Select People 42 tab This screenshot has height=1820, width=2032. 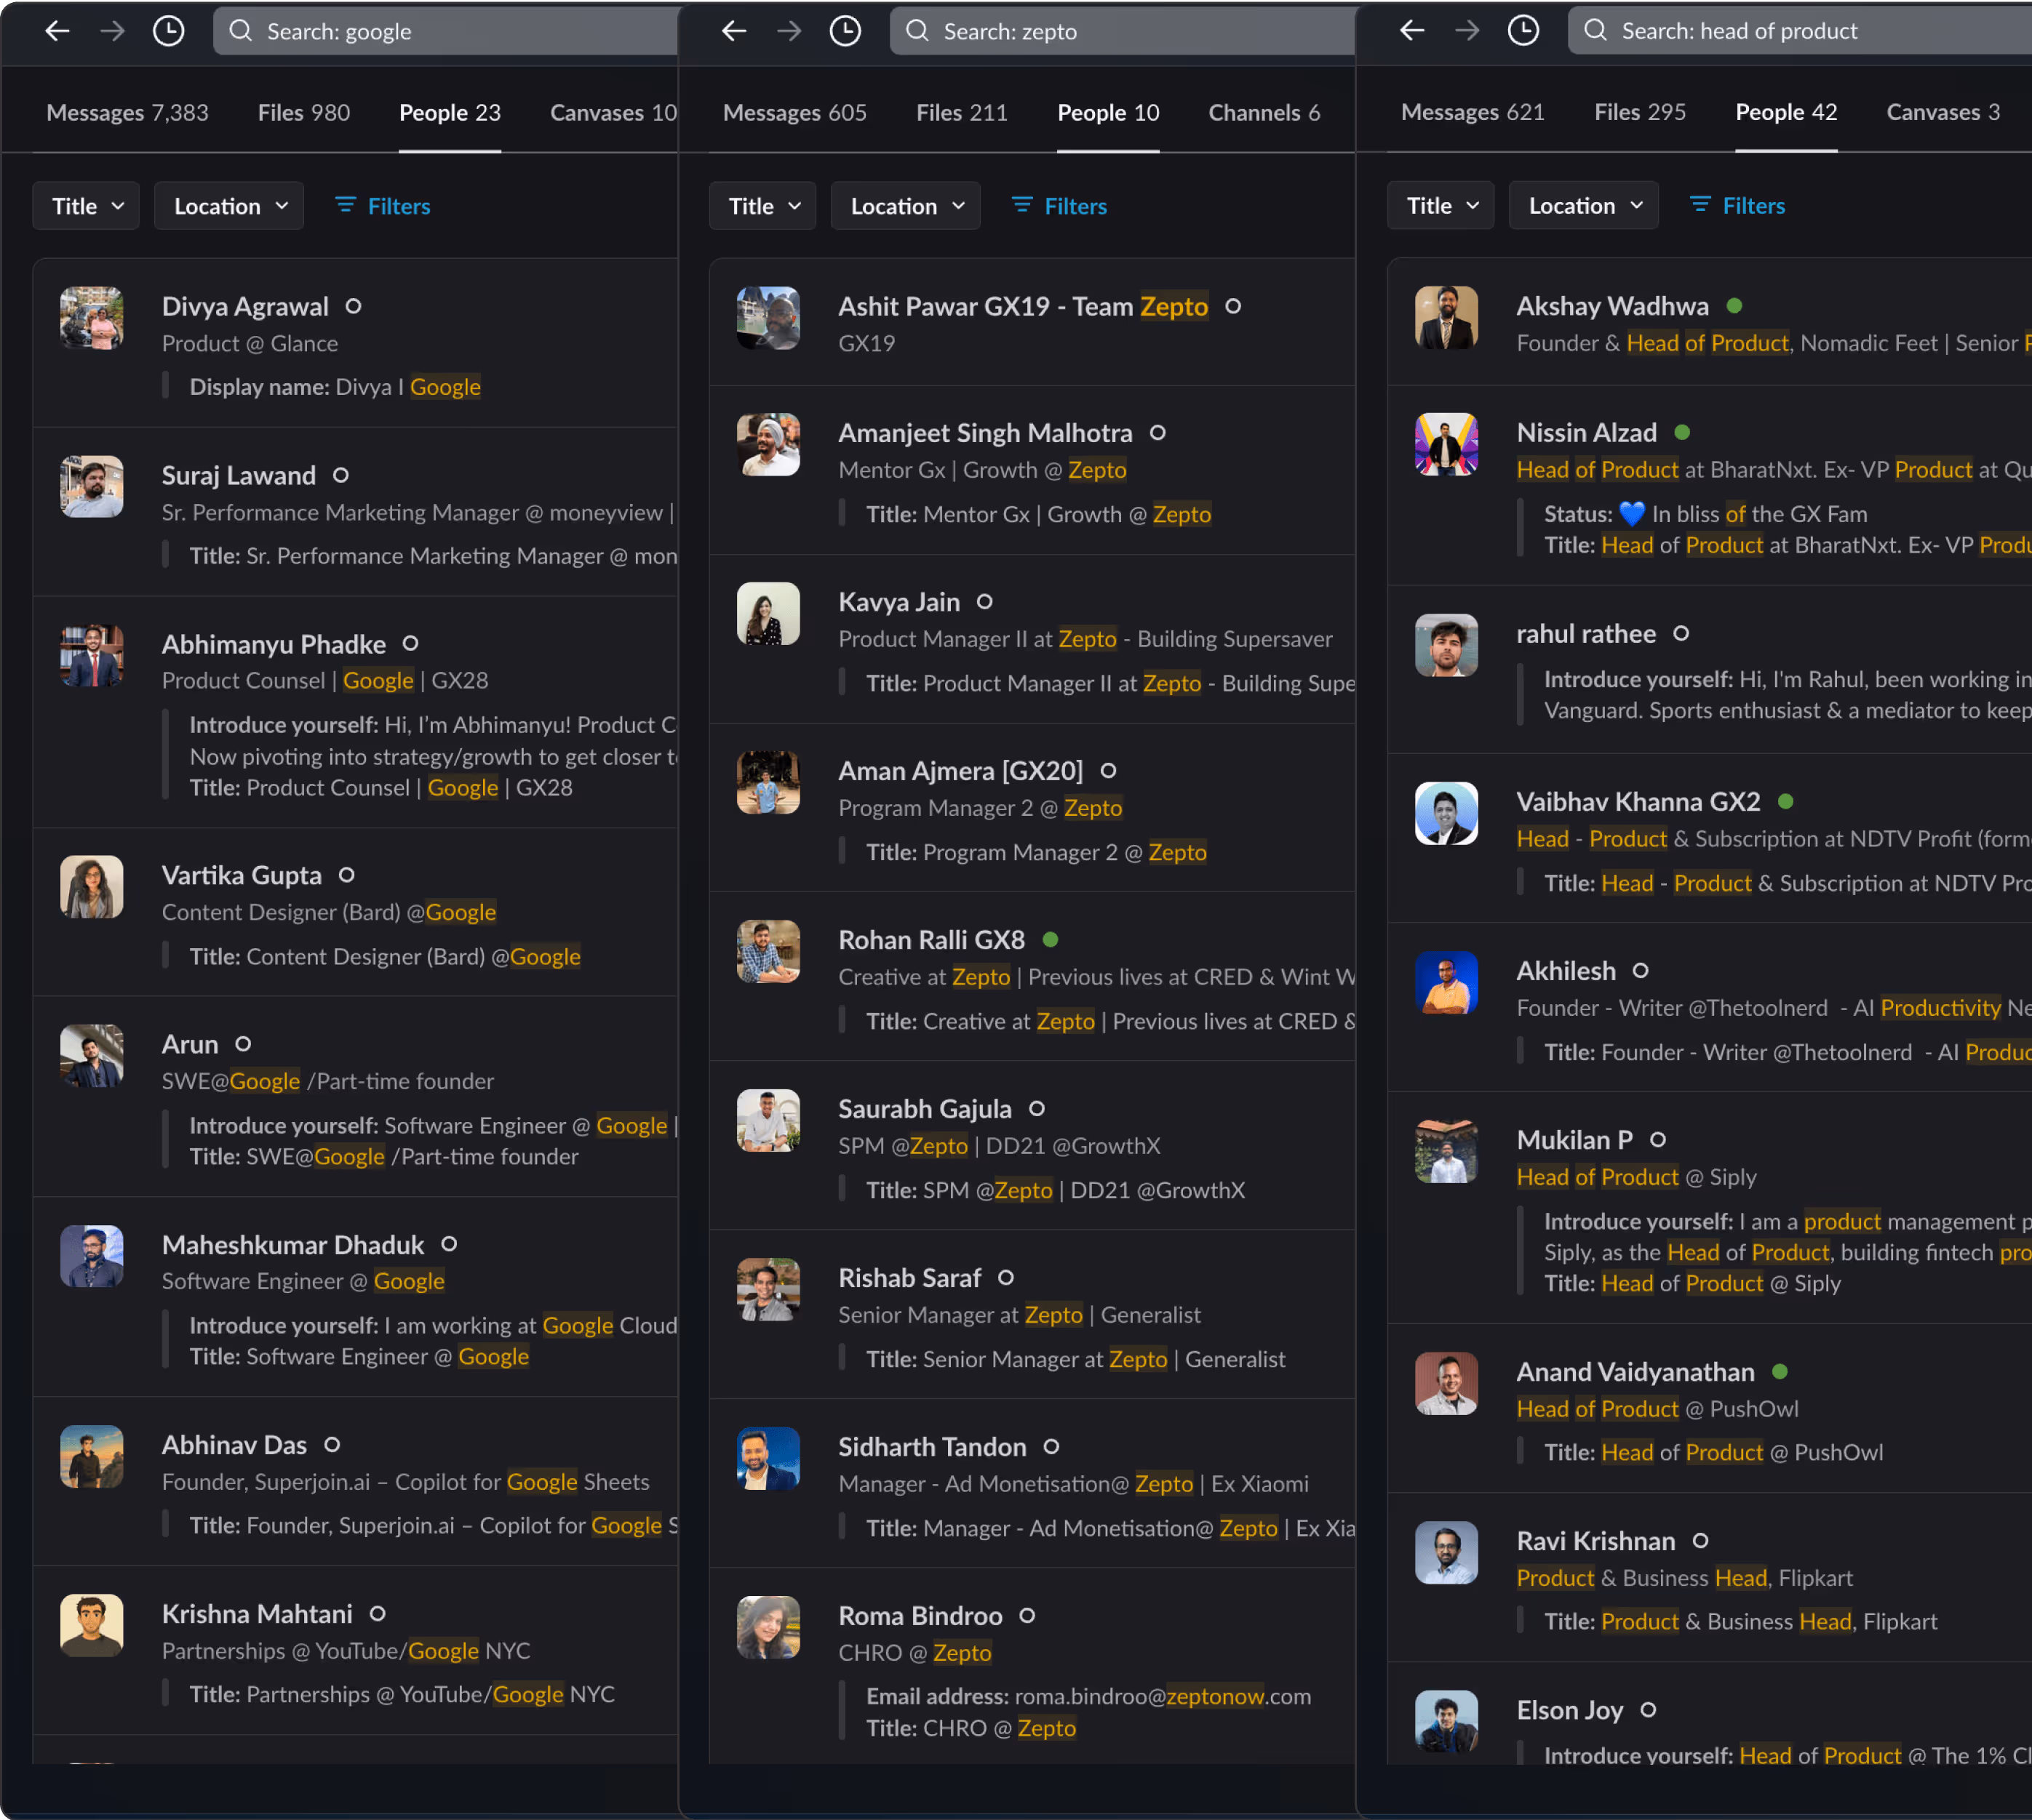tap(1786, 112)
